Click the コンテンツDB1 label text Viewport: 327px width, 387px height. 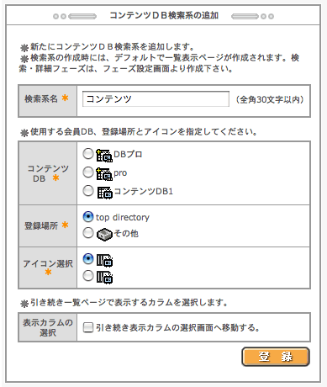(144, 191)
